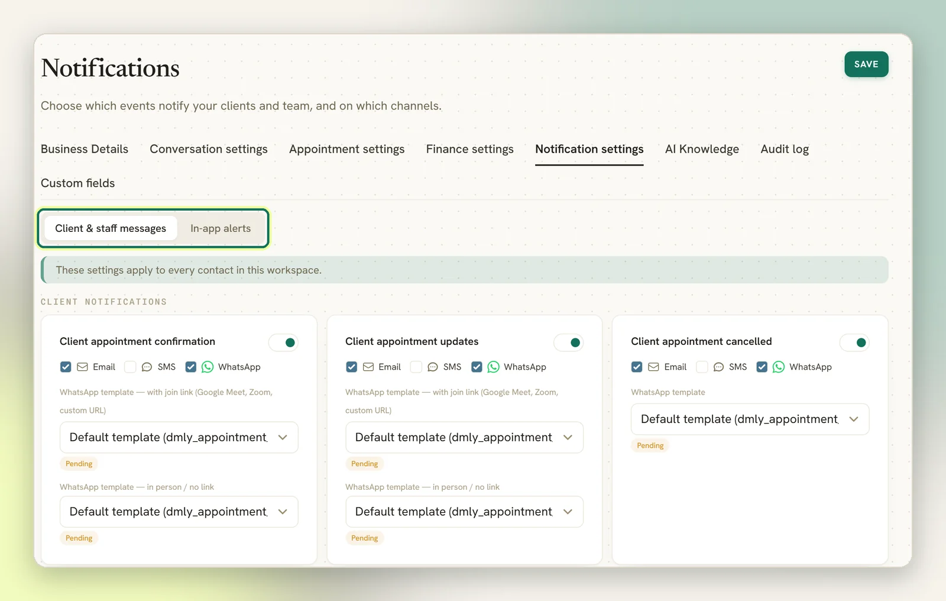Enable SMS checkbox for appointment cancelled
Image resolution: width=946 pixels, height=601 pixels.
pos(702,367)
